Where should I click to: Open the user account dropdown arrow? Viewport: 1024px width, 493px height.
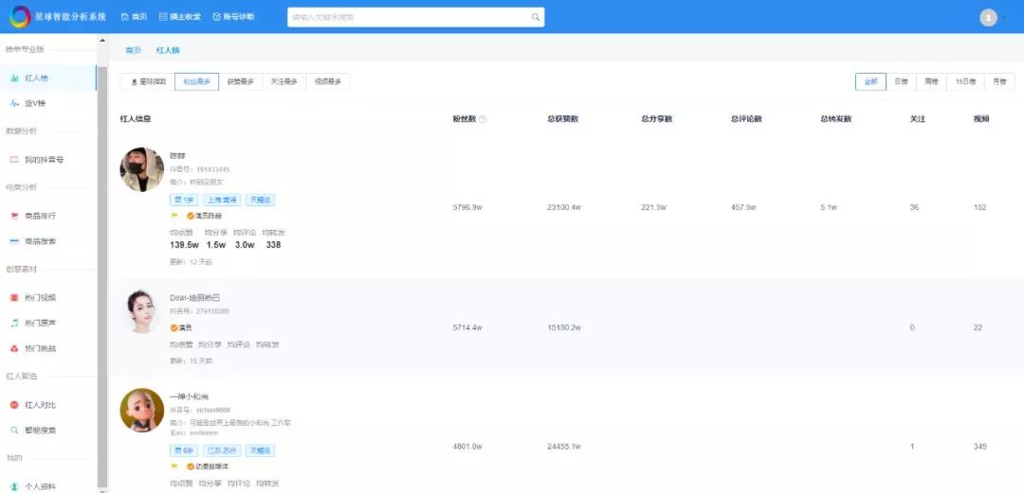click(x=1004, y=18)
